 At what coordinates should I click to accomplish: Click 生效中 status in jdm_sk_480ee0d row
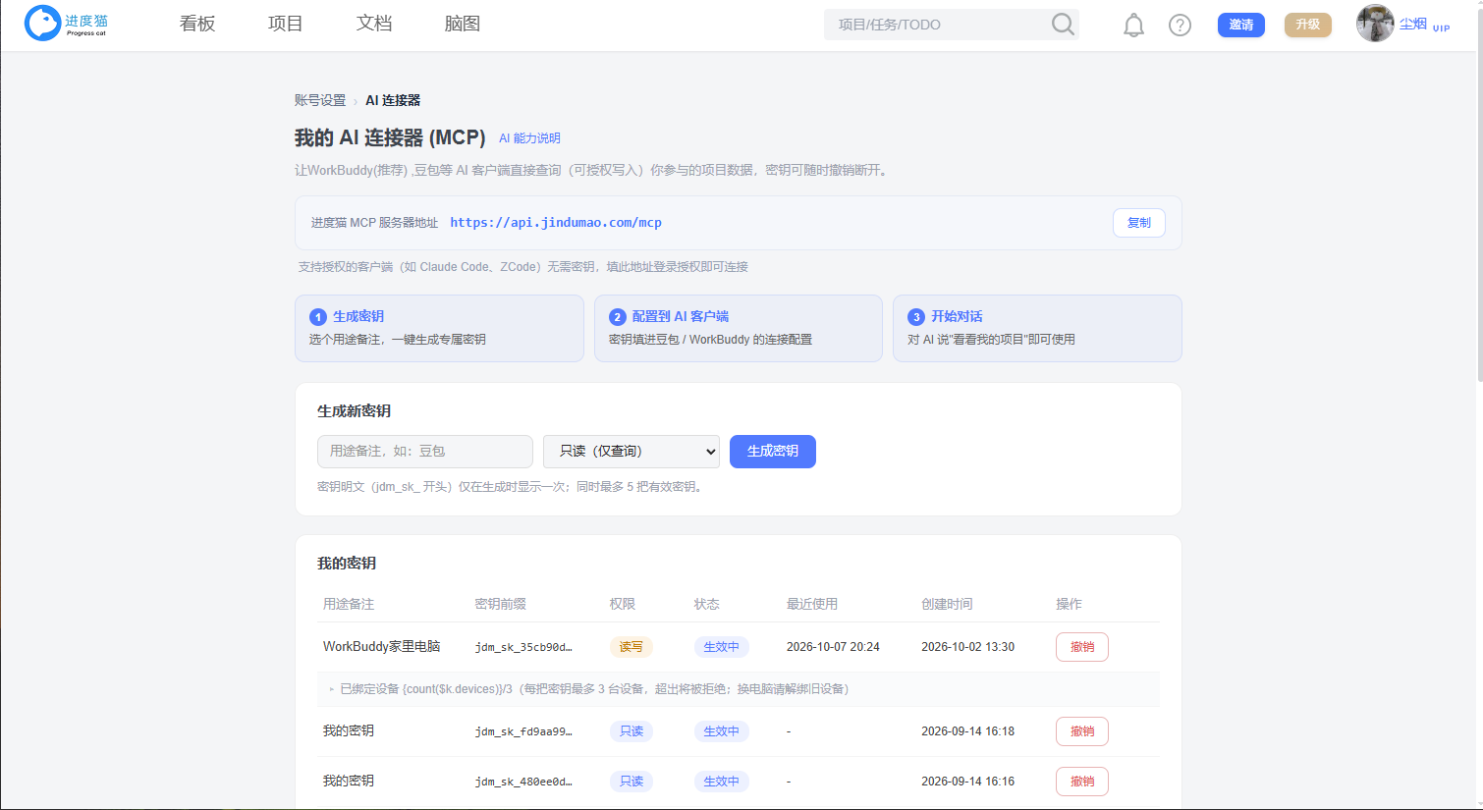[722, 782]
